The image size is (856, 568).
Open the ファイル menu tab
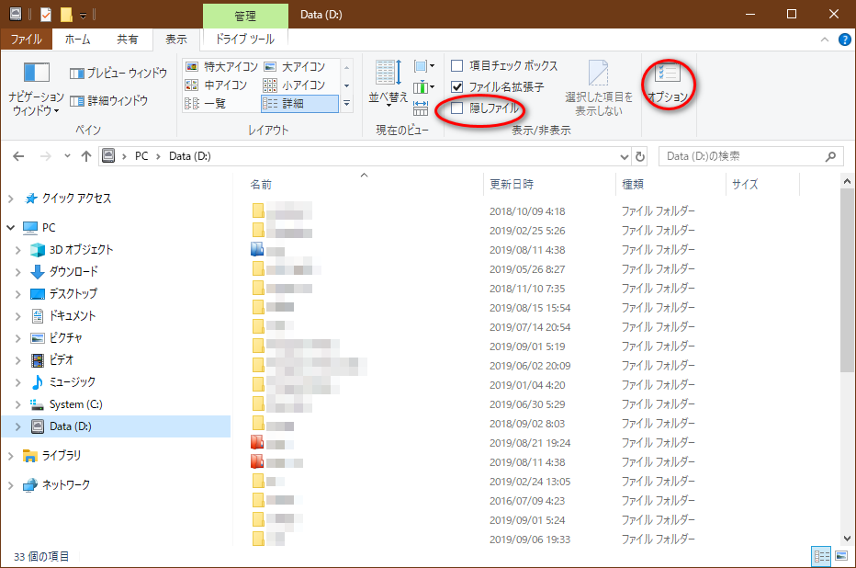[x=26, y=40]
